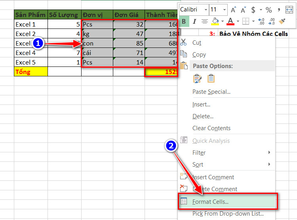
Task: Select the yellow 'Tổng' cell
Action: (31, 72)
